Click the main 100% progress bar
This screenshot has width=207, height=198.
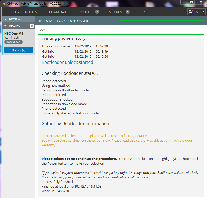121,35
